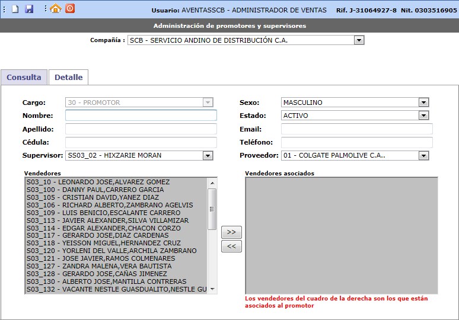Image resolution: width=459 pixels, height=320 pixels.
Task: Select S03_128 - GERARDO JOSE,CAÑAS JIMENEZ
Action: (x=116, y=274)
